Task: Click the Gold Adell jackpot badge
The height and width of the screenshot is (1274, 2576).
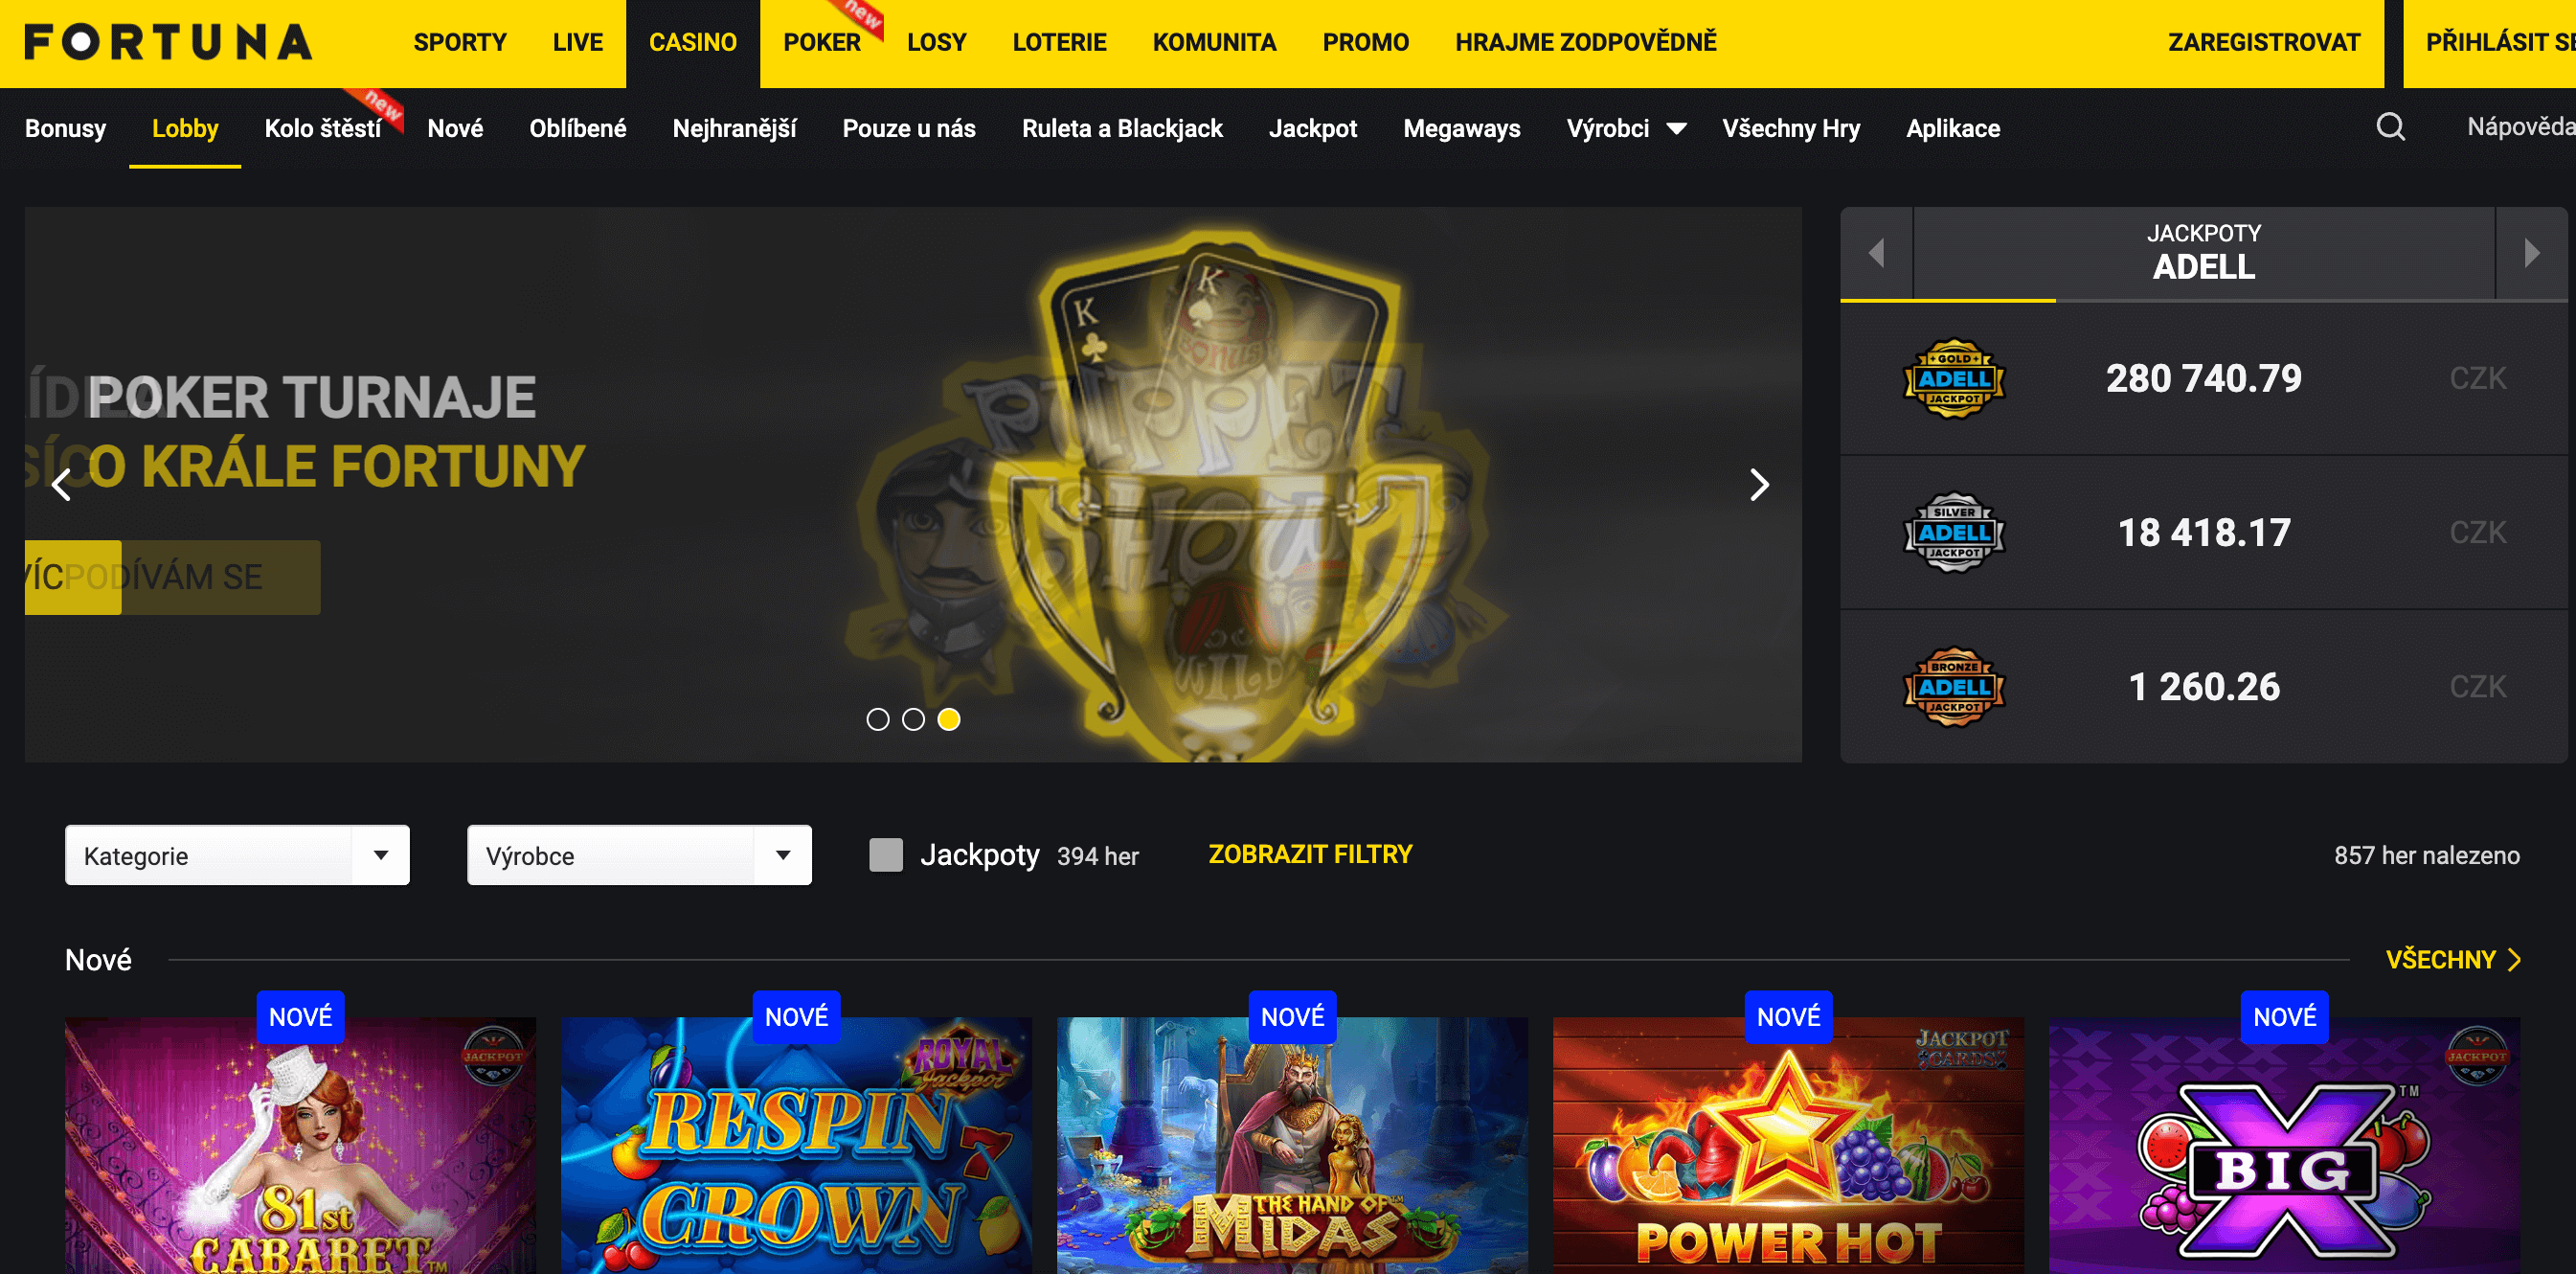Action: pos(1954,379)
